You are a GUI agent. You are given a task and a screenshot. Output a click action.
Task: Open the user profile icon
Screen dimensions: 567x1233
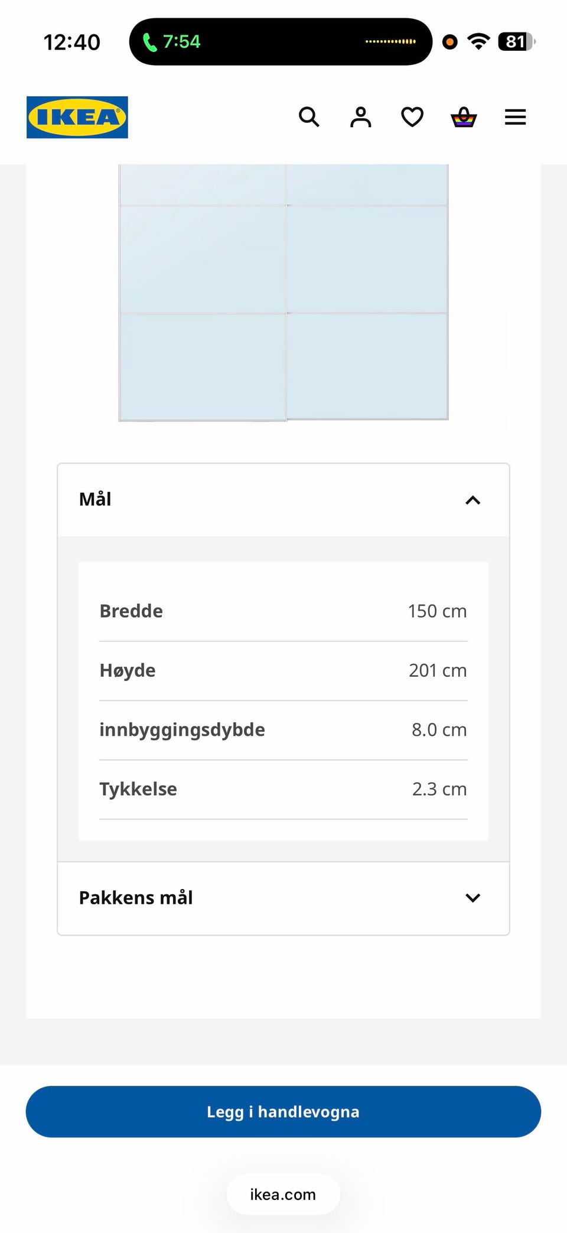click(361, 117)
